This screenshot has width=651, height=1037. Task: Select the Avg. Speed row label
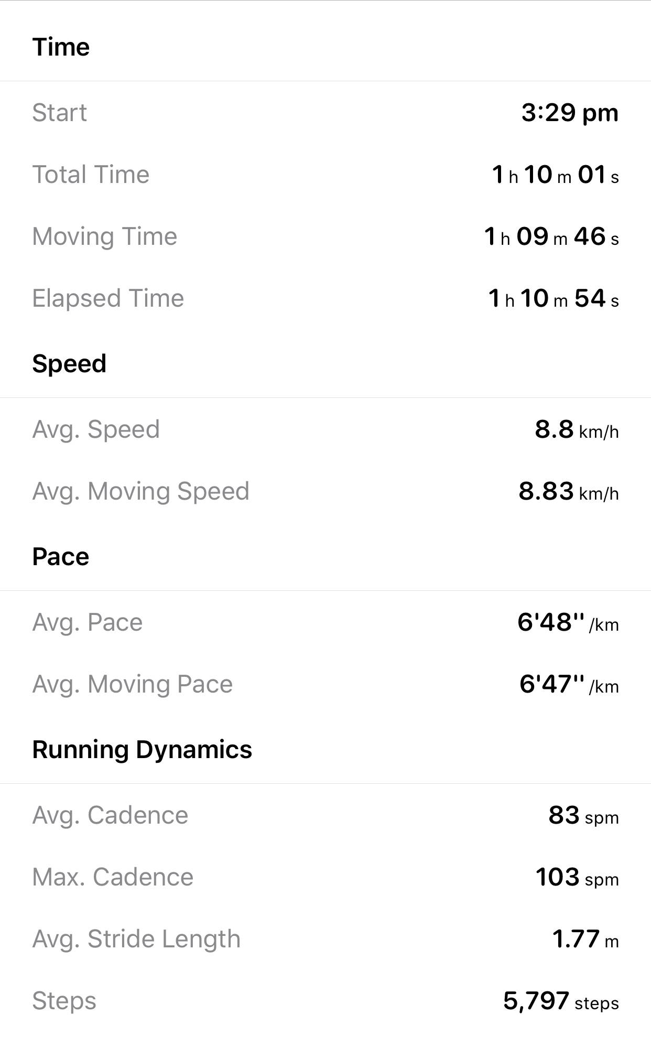96,429
